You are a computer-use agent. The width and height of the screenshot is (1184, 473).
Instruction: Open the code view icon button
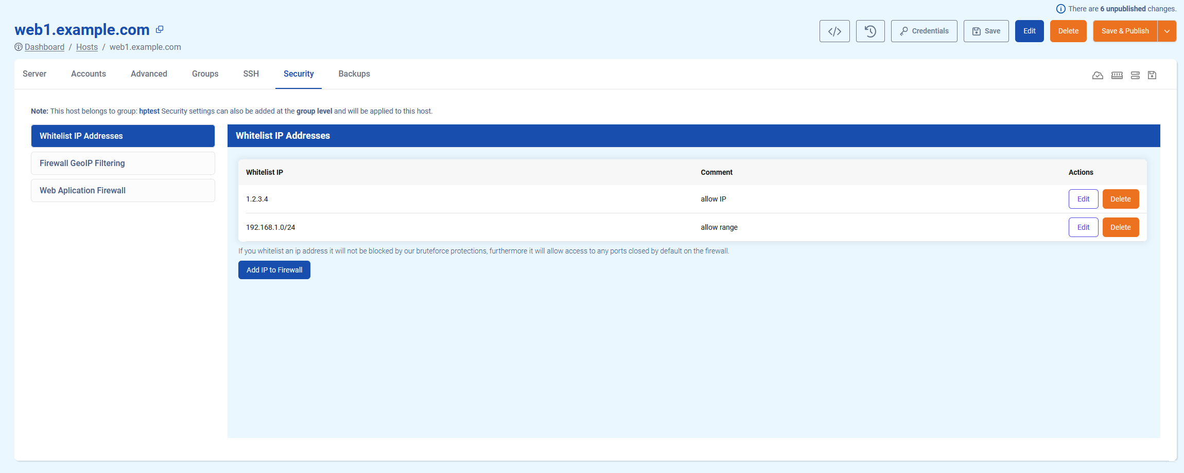coord(834,31)
